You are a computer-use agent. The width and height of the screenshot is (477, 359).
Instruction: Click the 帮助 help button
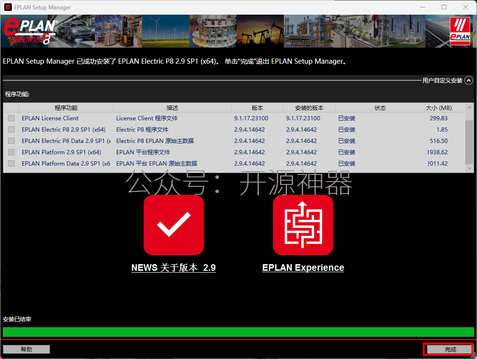26,349
